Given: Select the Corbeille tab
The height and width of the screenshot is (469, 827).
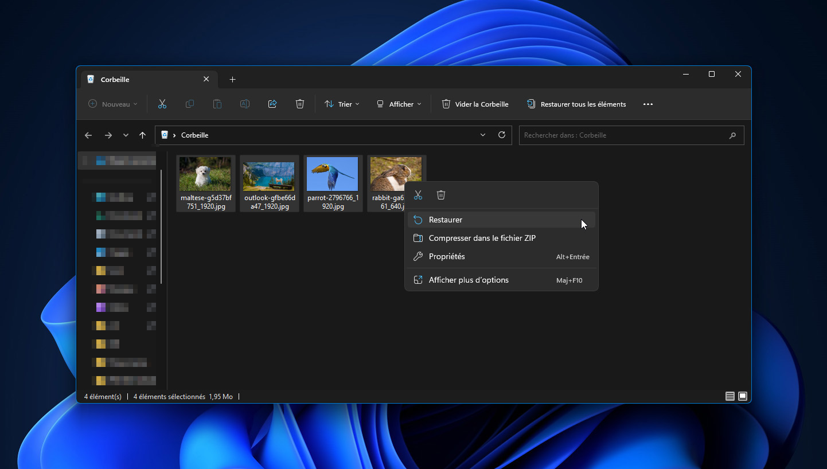Looking at the screenshot, I should coord(148,80).
